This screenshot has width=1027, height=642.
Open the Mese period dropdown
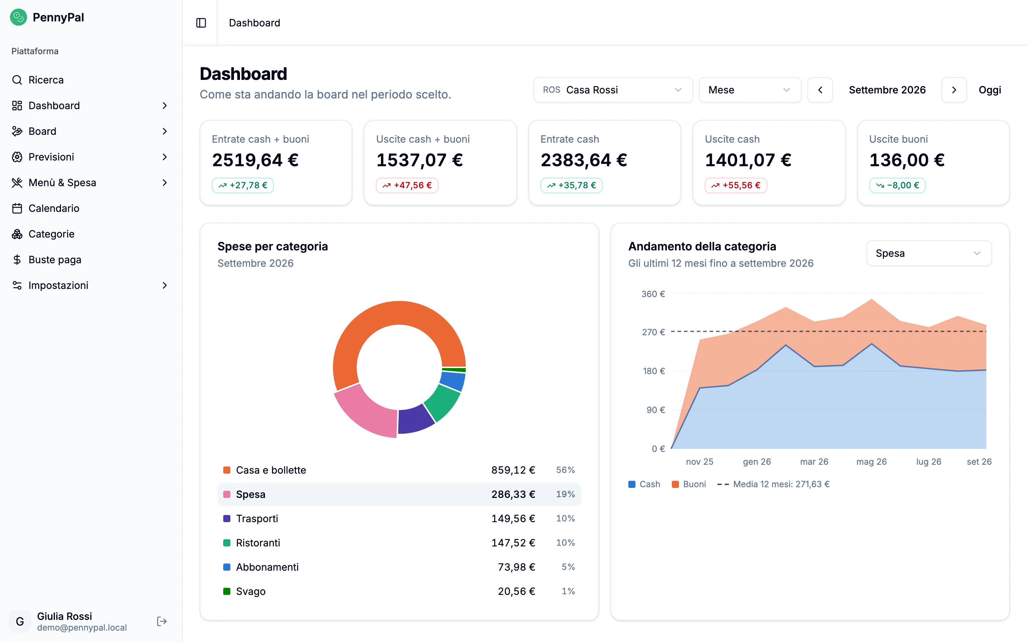pyautogui.click(x=750, y=90)
